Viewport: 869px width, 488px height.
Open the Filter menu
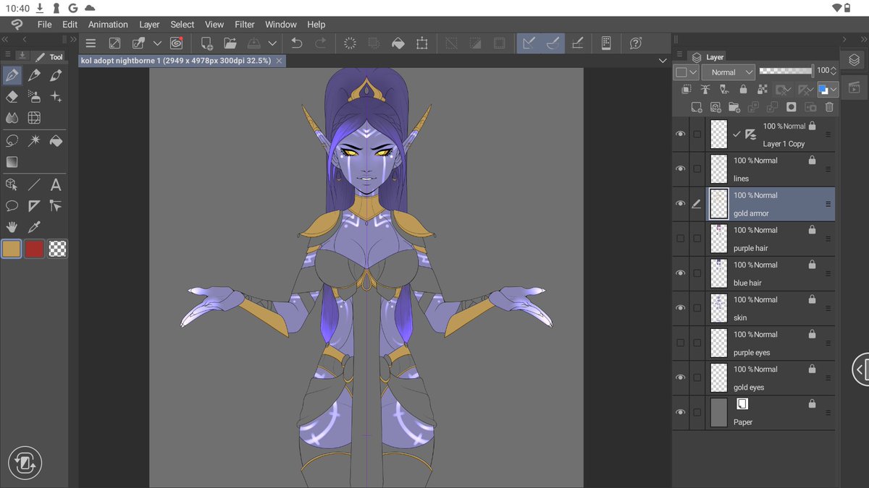pos(244,24)
